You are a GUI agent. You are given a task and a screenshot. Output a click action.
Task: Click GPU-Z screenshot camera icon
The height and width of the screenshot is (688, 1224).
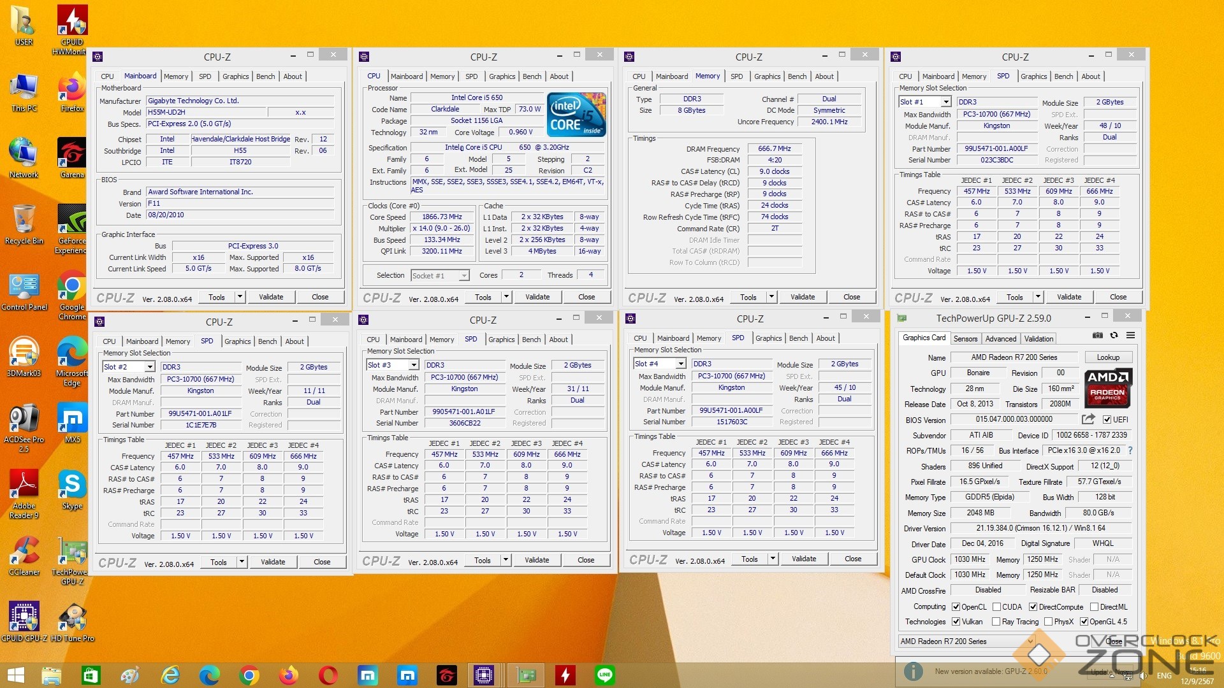(x=1097, y=335)
